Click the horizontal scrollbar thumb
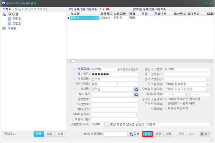The width and height of the screenshot is (215, 143). pyautogui.click(x=73, y=61)
